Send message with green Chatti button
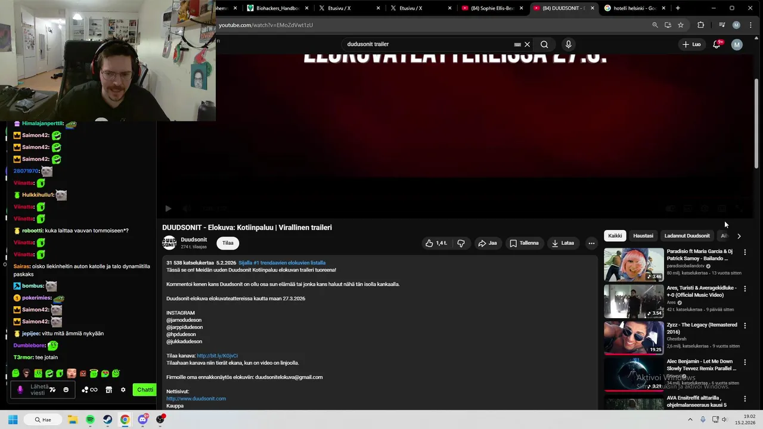Screen dimensions: 763x429 145,390
